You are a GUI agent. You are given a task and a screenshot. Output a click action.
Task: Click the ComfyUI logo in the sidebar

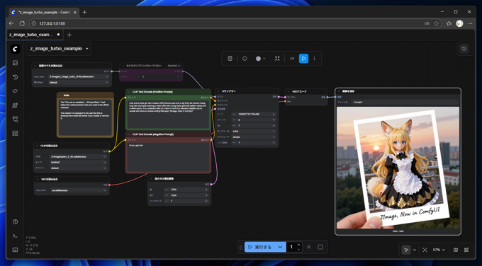(x=15, y=49)
